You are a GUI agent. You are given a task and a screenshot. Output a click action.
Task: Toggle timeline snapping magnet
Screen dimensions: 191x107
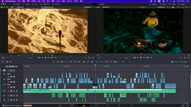(x=84, y=62)
